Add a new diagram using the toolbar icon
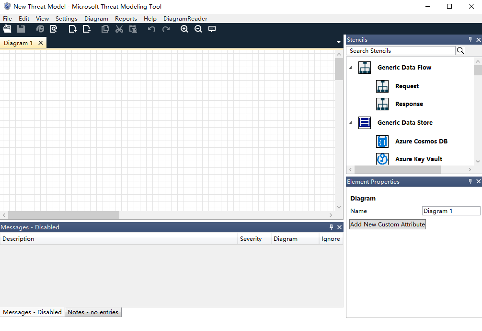The height and width of the screenshot is (331, 482). [x=72, y=29]
